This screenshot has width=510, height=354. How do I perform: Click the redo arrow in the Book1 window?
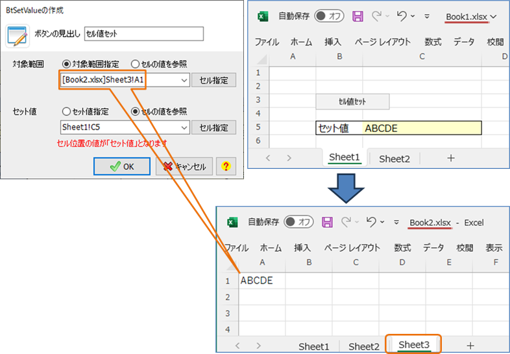pos(376,16)
